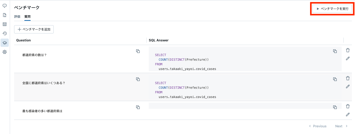This screenshot has width=355, height=134.
Task: Click the SQL code block for 都道府県の数は？
Action: 245,59
